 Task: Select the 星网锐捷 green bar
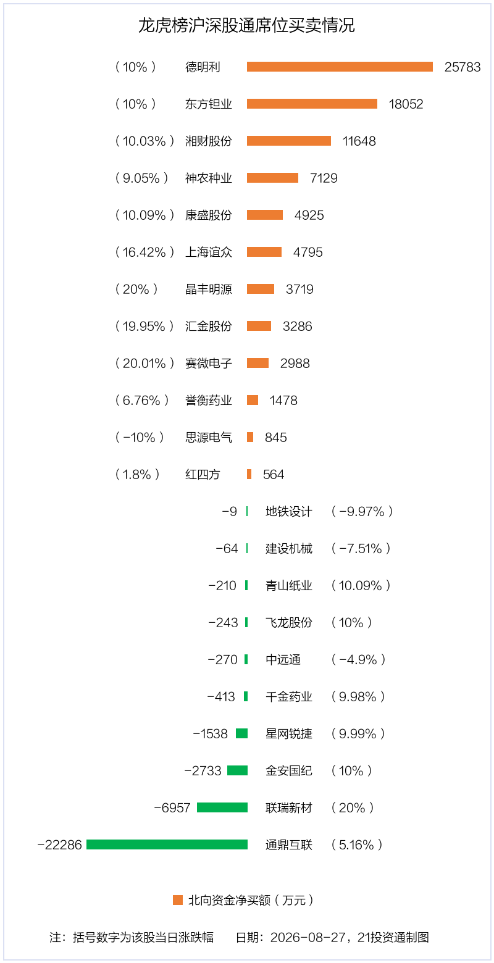[241, 733]
